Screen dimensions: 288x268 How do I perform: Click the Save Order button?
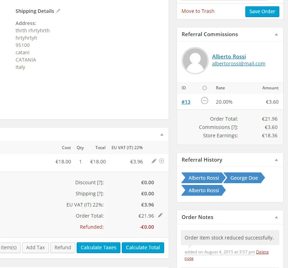tap(262, 11)
